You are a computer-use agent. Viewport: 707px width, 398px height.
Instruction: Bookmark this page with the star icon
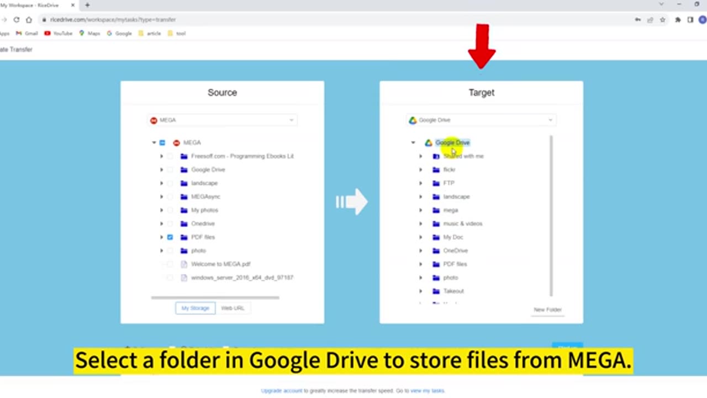662,19
